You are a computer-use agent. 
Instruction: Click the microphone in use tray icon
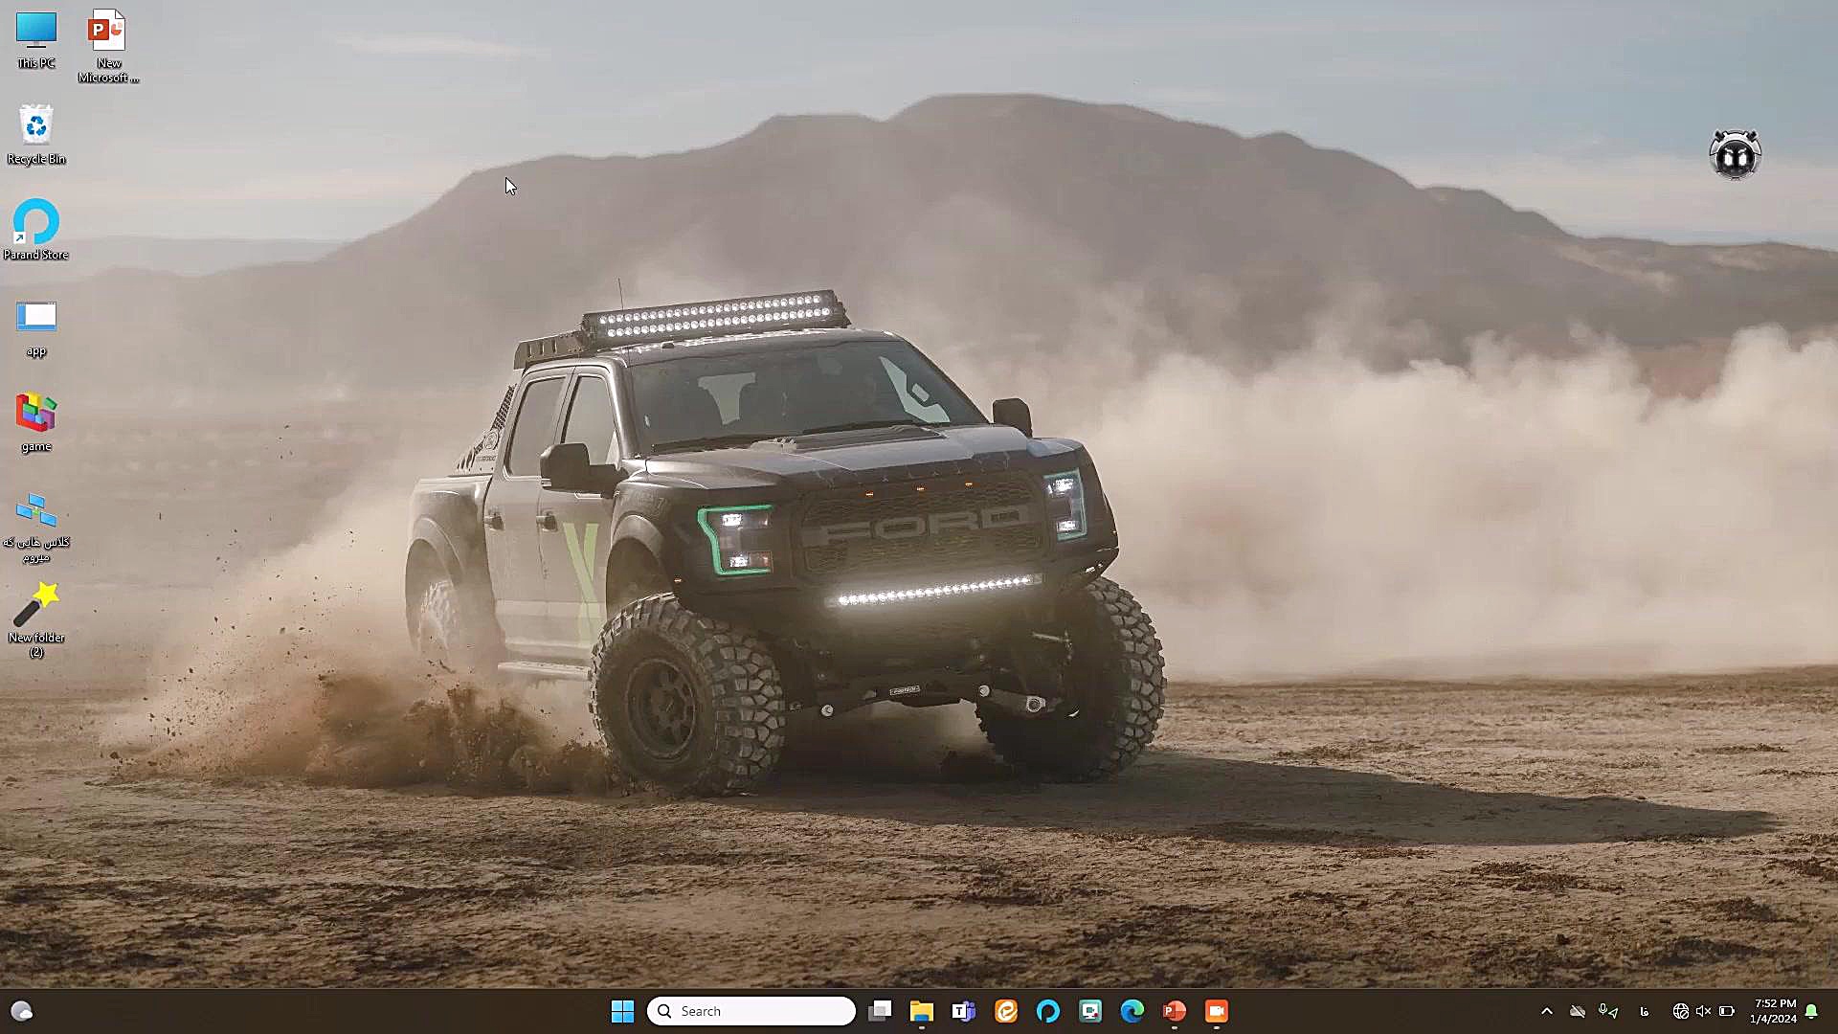(x=1603, y=1010)
